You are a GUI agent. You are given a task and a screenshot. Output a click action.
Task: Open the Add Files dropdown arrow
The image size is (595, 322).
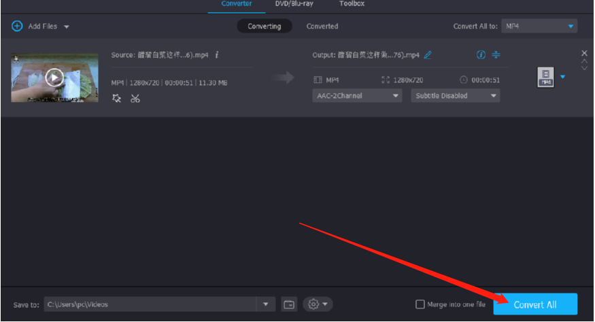click(67, 27)
